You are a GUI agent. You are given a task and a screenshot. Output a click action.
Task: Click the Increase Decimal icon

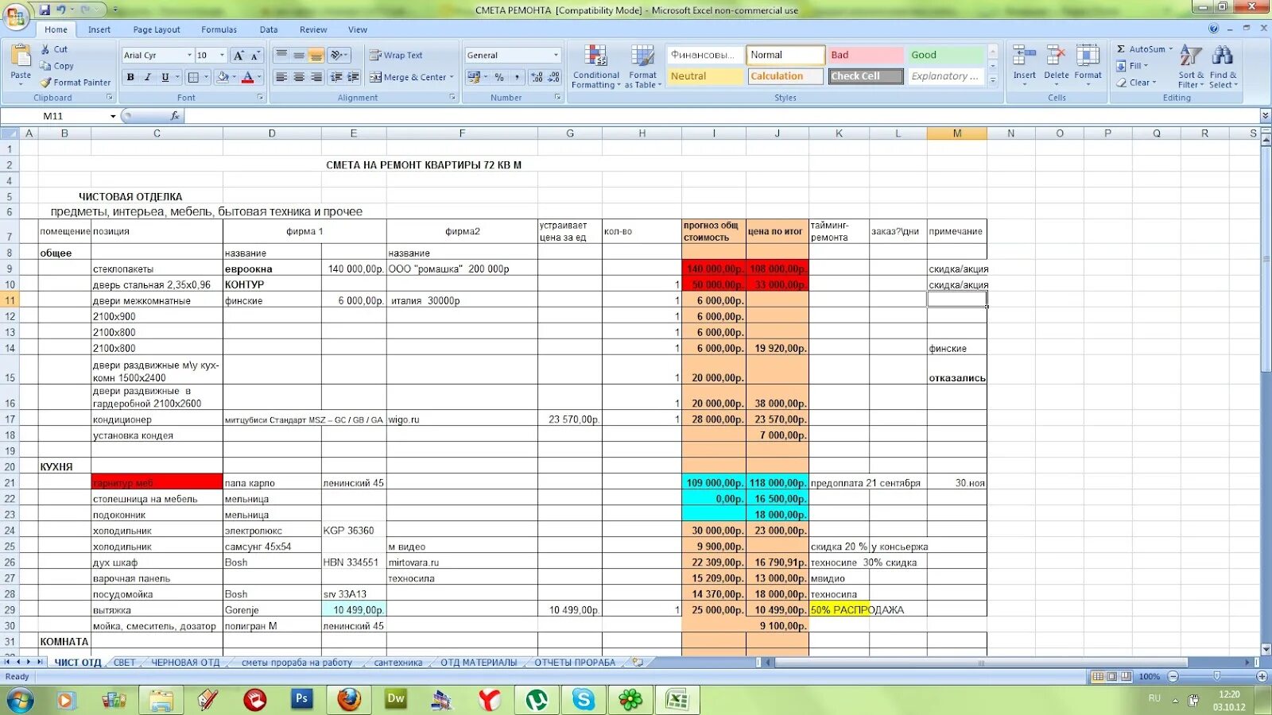pyautogui.click(x=537, y=77)
